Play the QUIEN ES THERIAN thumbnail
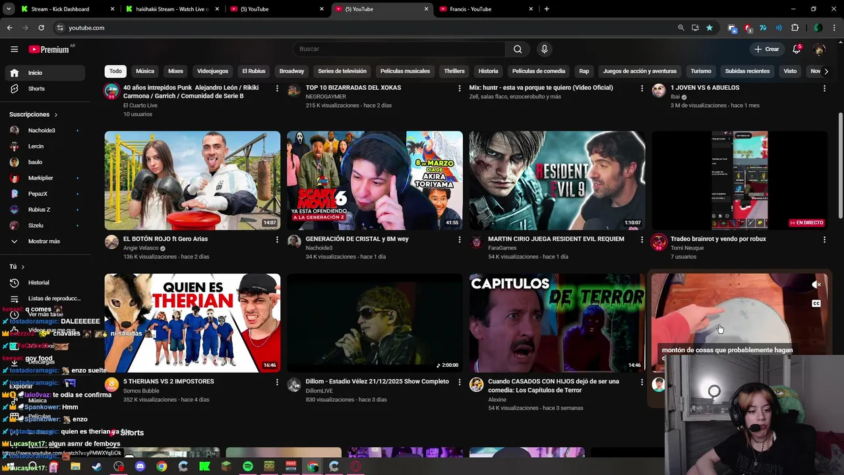 [x=193, y=323]
